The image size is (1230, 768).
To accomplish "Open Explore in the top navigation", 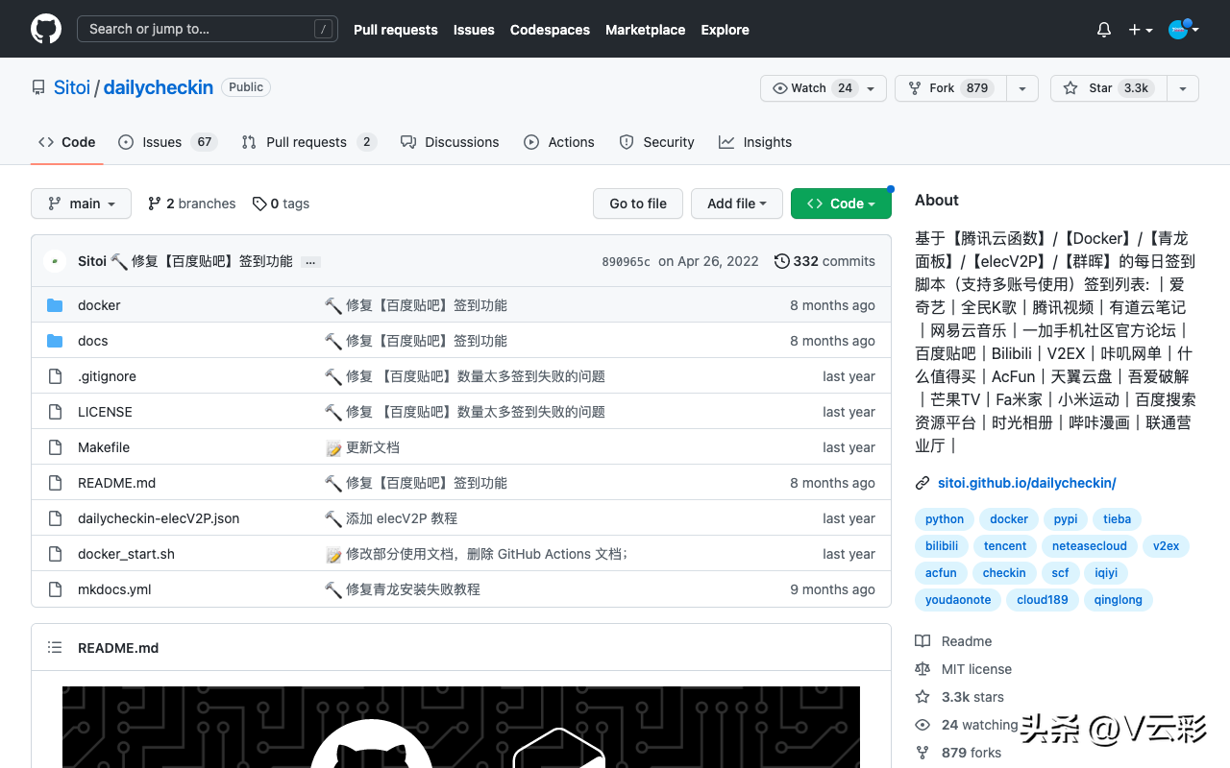I will coord(726,30).
